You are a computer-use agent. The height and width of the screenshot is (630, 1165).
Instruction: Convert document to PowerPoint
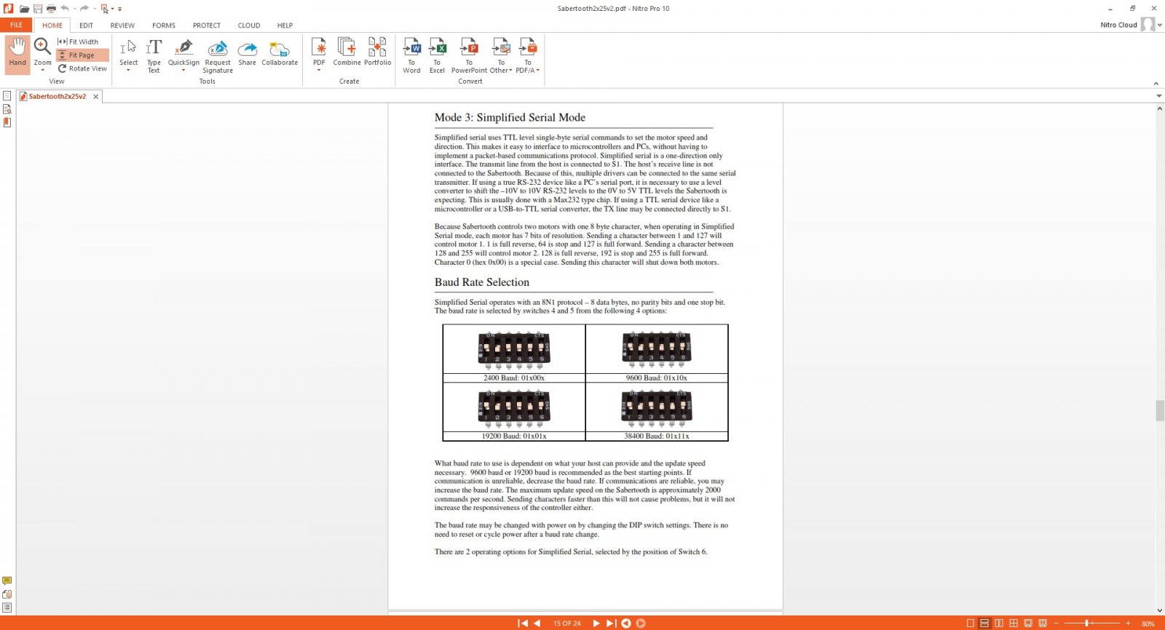pos(469,56)
